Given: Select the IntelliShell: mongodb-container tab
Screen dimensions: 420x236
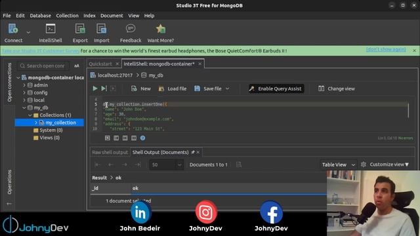Looking at the screenshot, I should point(159,64).
